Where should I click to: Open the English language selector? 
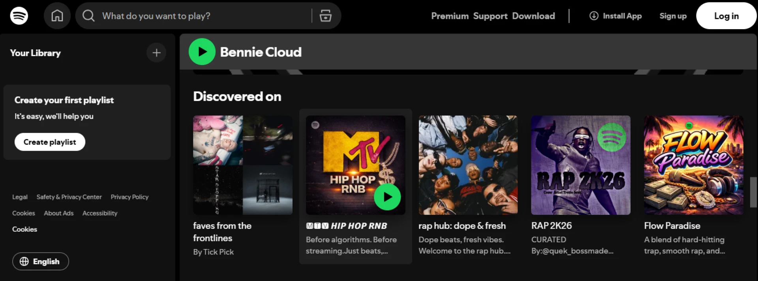coord(41,261)
